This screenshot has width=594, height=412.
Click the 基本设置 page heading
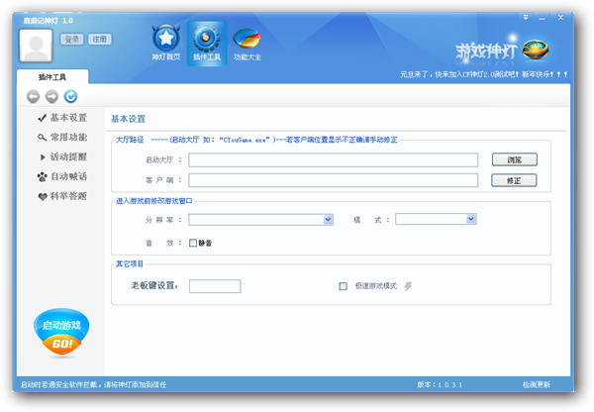(128, 119)
